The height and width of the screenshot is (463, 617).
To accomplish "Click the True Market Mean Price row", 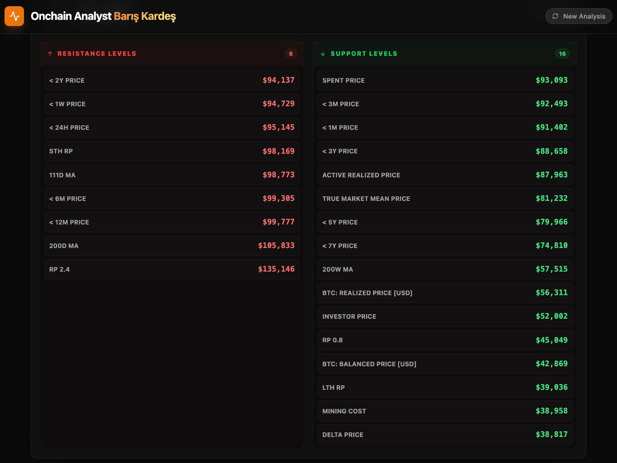I will (445, 198).
